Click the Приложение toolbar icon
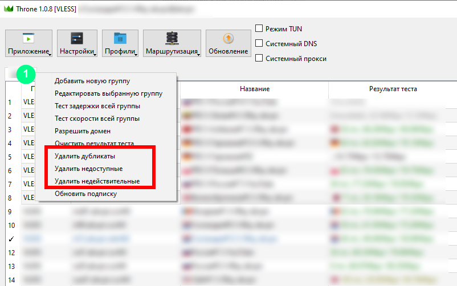The image size is (457, 286). [x=28, y=38]
